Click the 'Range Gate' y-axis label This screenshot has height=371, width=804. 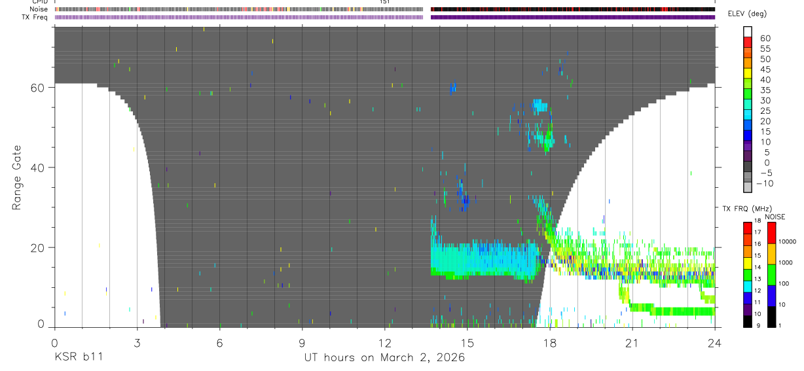click(x=17, y=177)
